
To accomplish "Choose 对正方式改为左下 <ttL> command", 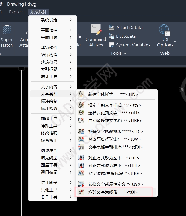I will 116,158.
